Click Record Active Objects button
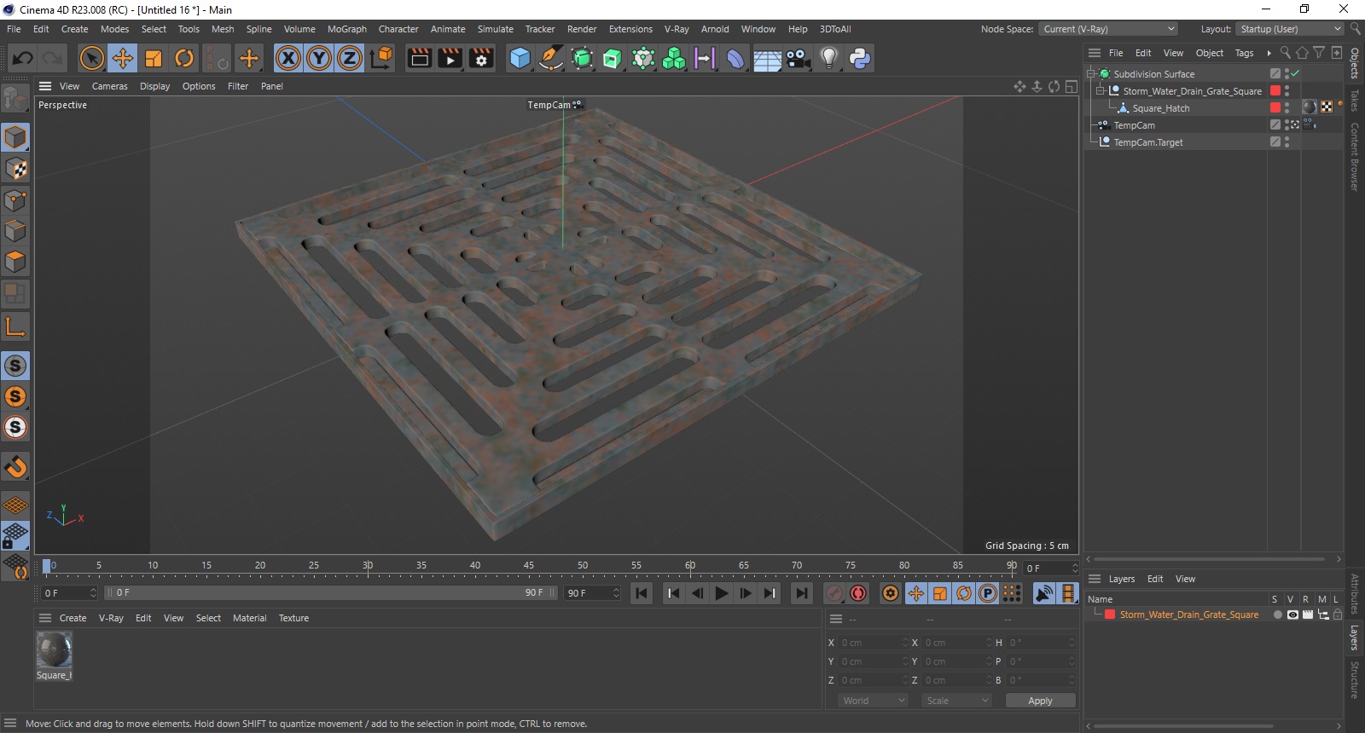1365x733 pixels. (x=835, y=593)
